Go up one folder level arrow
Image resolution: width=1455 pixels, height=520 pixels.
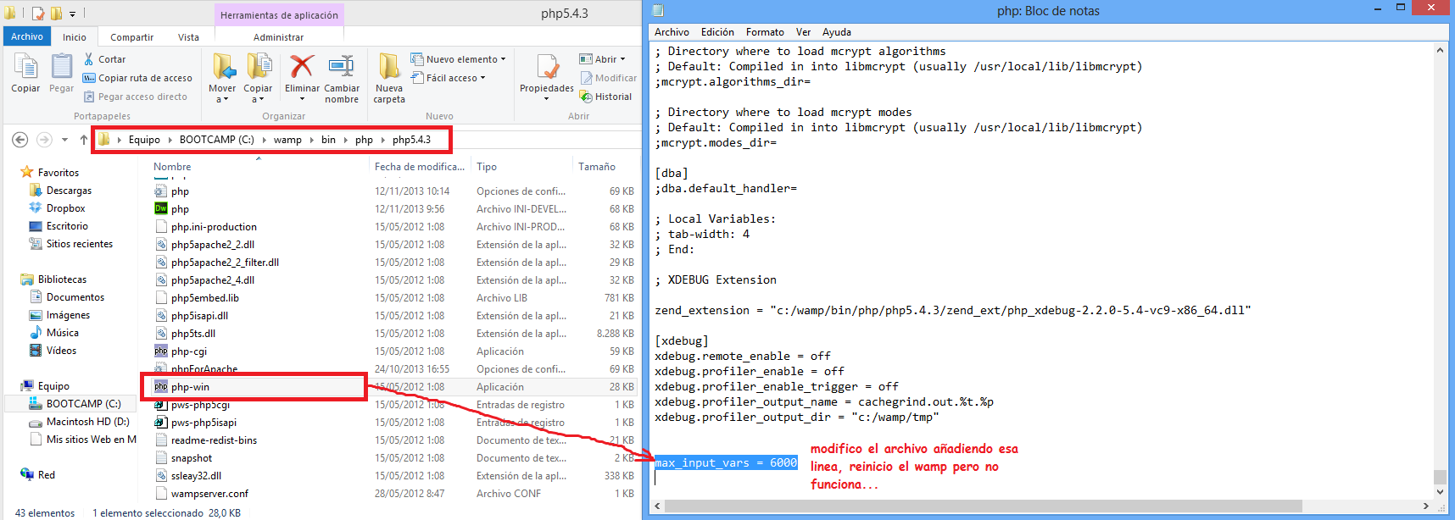[x=83, y=140]
